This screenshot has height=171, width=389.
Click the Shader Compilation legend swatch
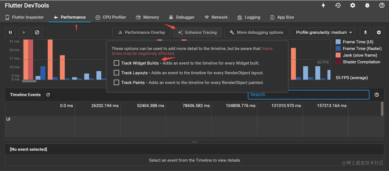click(x=338, y=62)
